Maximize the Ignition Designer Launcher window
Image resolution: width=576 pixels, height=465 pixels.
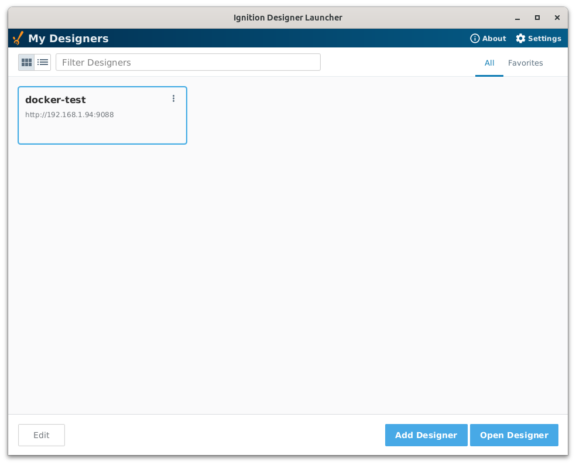point(537,18)
